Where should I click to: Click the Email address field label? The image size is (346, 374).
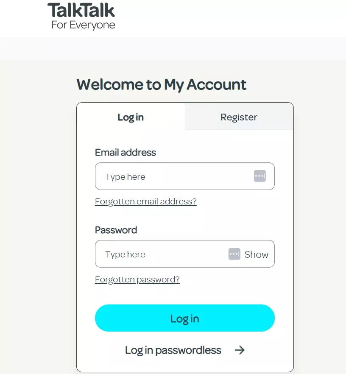pyautogui.click(x=125, y=152)
